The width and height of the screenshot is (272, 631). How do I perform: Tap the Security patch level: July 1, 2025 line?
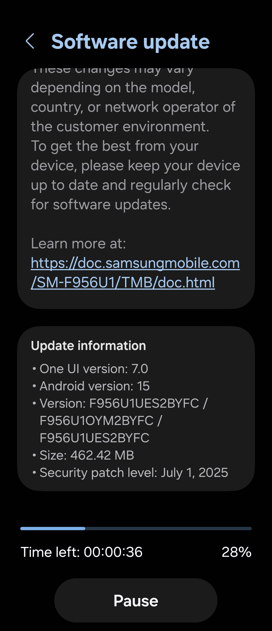(x=130, y=472)
